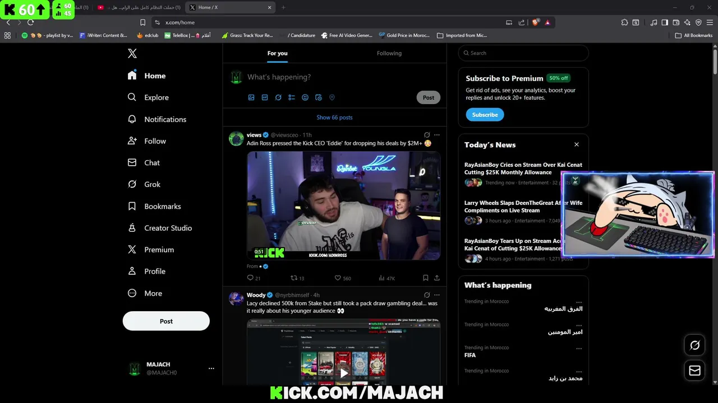
Task: Reload the page in browser toolbar
Action: tap(30, 22)
